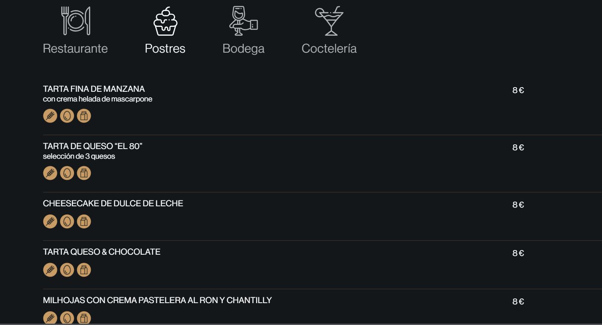
Task: Click egg allergen icon under Tarta de Queso El 80
Action: coord(67,173)
